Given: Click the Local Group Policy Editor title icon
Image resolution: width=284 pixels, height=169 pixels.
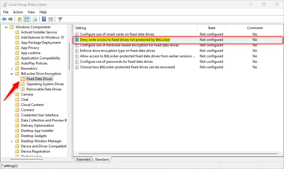Looking at the screenshot, I should (x=5, y=5).
